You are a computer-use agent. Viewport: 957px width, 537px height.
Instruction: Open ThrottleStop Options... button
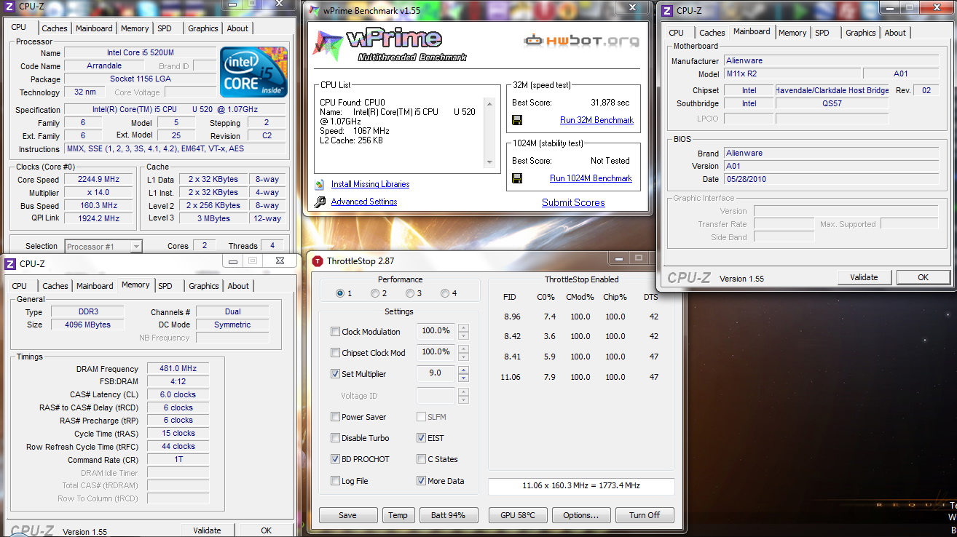click(x=580, y=515)
